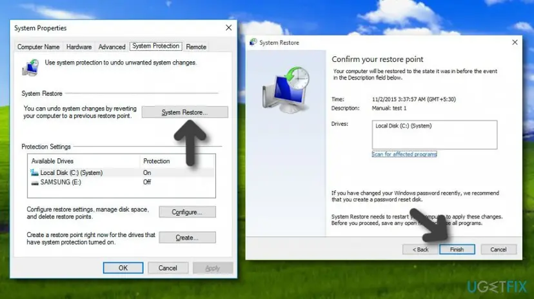Cancel the System Restore wizard
The height and width of the screenshot is (299, 534).
tap(499, 249)
